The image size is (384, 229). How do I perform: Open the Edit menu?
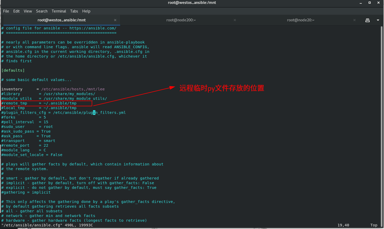[x=16, y=11]
